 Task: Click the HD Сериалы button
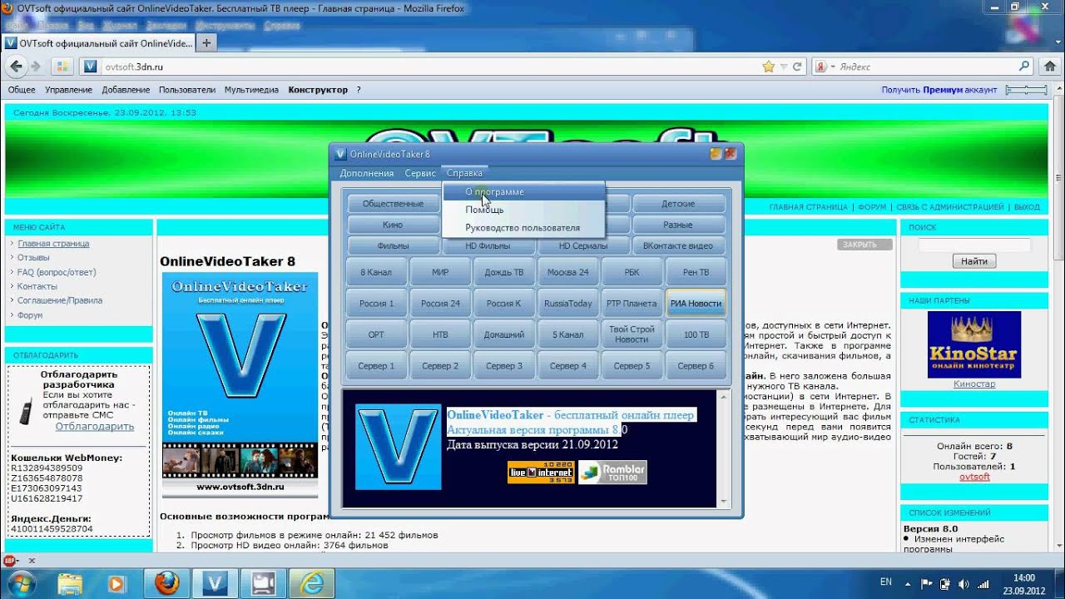583,245
